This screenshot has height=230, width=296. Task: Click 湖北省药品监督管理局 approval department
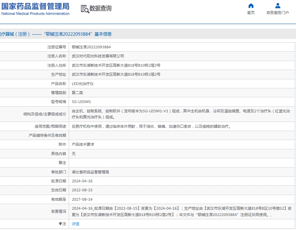(x=90, y=172)
